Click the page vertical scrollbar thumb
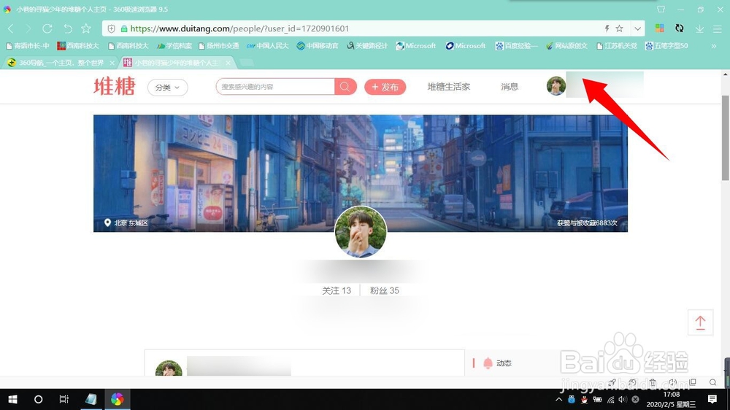The width and height of the screenshot is (730, 410). pos(726,138)
